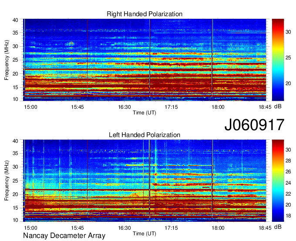Click the 26 dB label on the bottom color bar
The width and height of the screenshot is (296, 241).
click(288, 172)
